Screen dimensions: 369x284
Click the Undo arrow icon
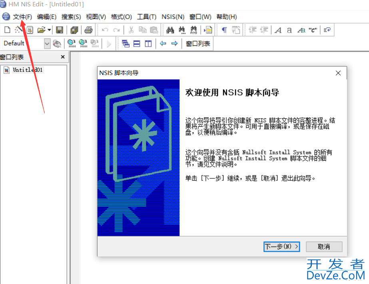[x=105, y=30]
